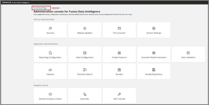
Task: Open the Security label
Action: click(x=50, y=33)
